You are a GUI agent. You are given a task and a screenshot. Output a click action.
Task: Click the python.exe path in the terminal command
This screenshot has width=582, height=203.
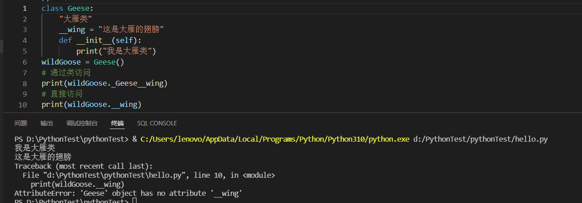pos(275,139)
